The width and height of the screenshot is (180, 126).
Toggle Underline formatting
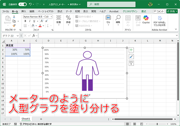pos(34,21)
